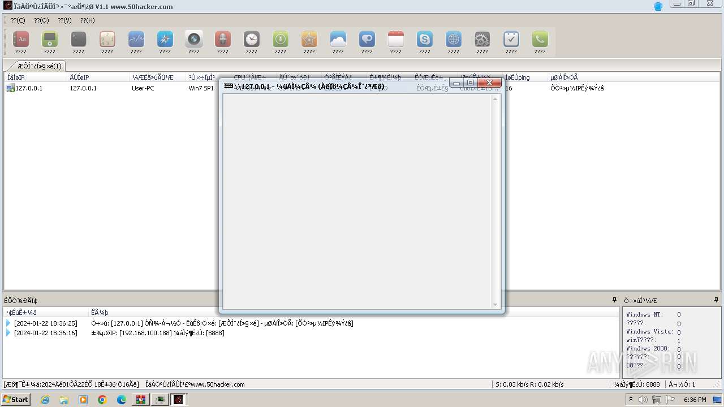This screenshot has width=724, height=407.
Task: Click the column header ending with 'ping'
Action: click(524, 77)
